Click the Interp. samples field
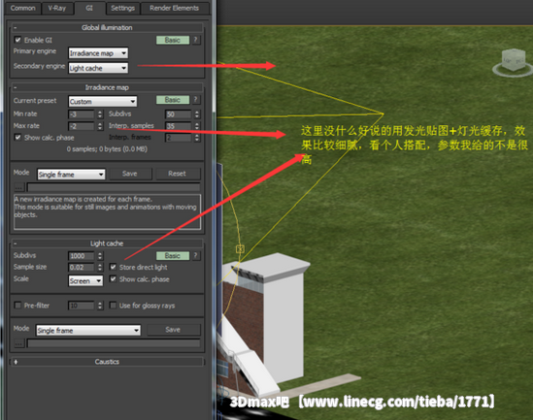This screenshot has width=533, height=420. pyautogui.click(x=178, y=126)
